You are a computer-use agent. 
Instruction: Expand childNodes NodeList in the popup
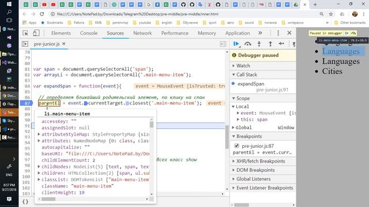point(39,167)
